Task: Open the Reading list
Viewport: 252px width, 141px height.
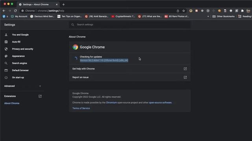Action: [245, 16]
